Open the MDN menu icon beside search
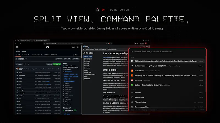 point(147,46)
